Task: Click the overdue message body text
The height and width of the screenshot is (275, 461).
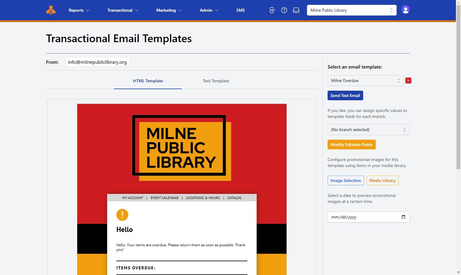Action: pos(181,247)
